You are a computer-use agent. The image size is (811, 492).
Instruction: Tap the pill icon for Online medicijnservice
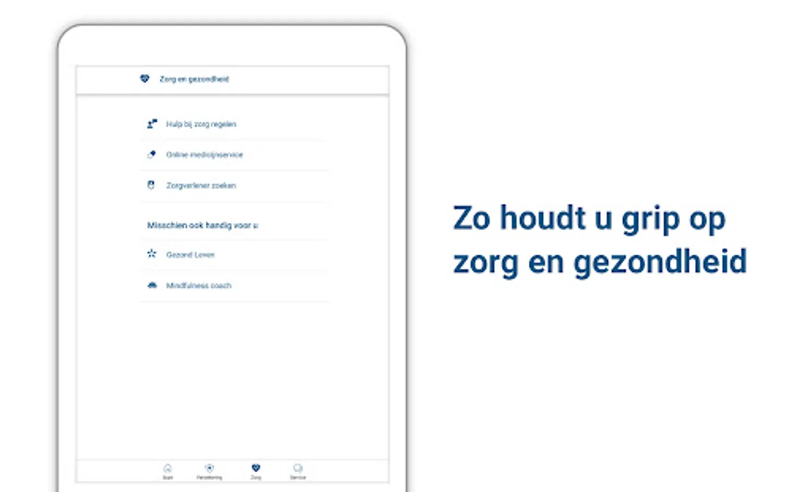click(152, 155)
